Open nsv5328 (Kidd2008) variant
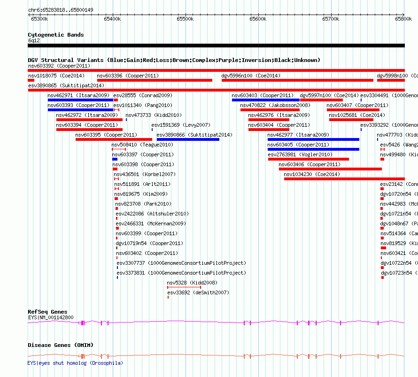Screen dimensions: 418x377 click(x=192, y=283)
